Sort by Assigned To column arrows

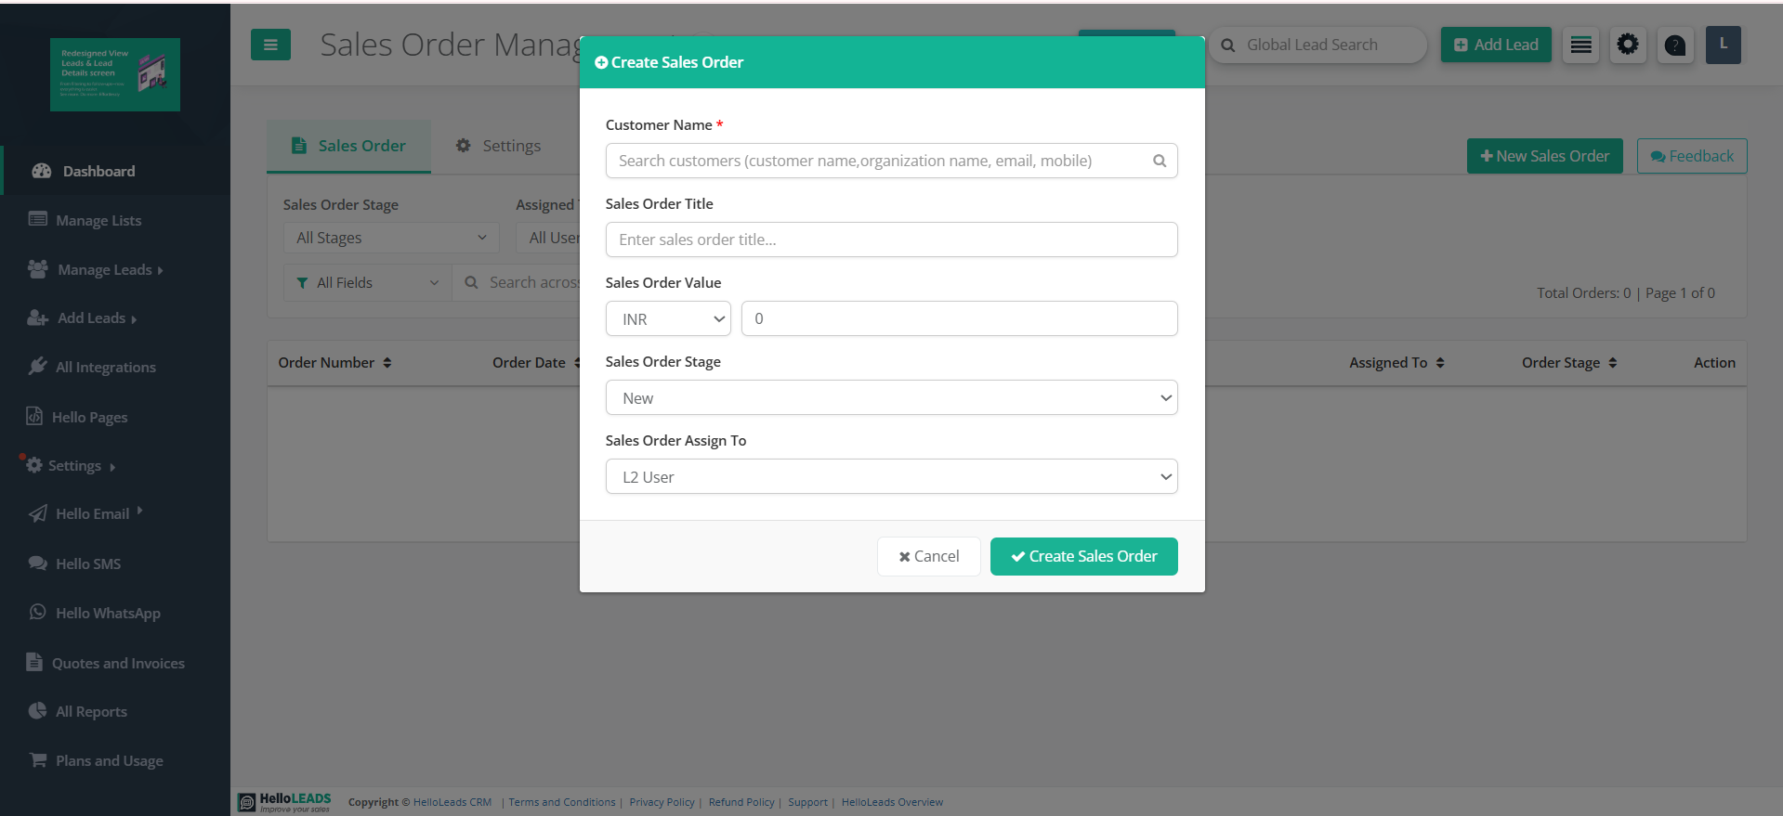pos(1440,363)
